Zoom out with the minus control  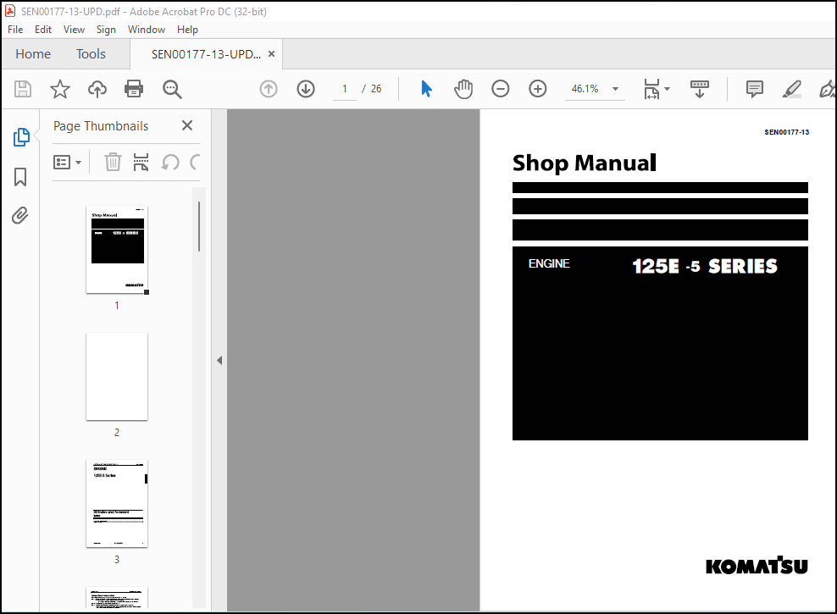(500, 89)
